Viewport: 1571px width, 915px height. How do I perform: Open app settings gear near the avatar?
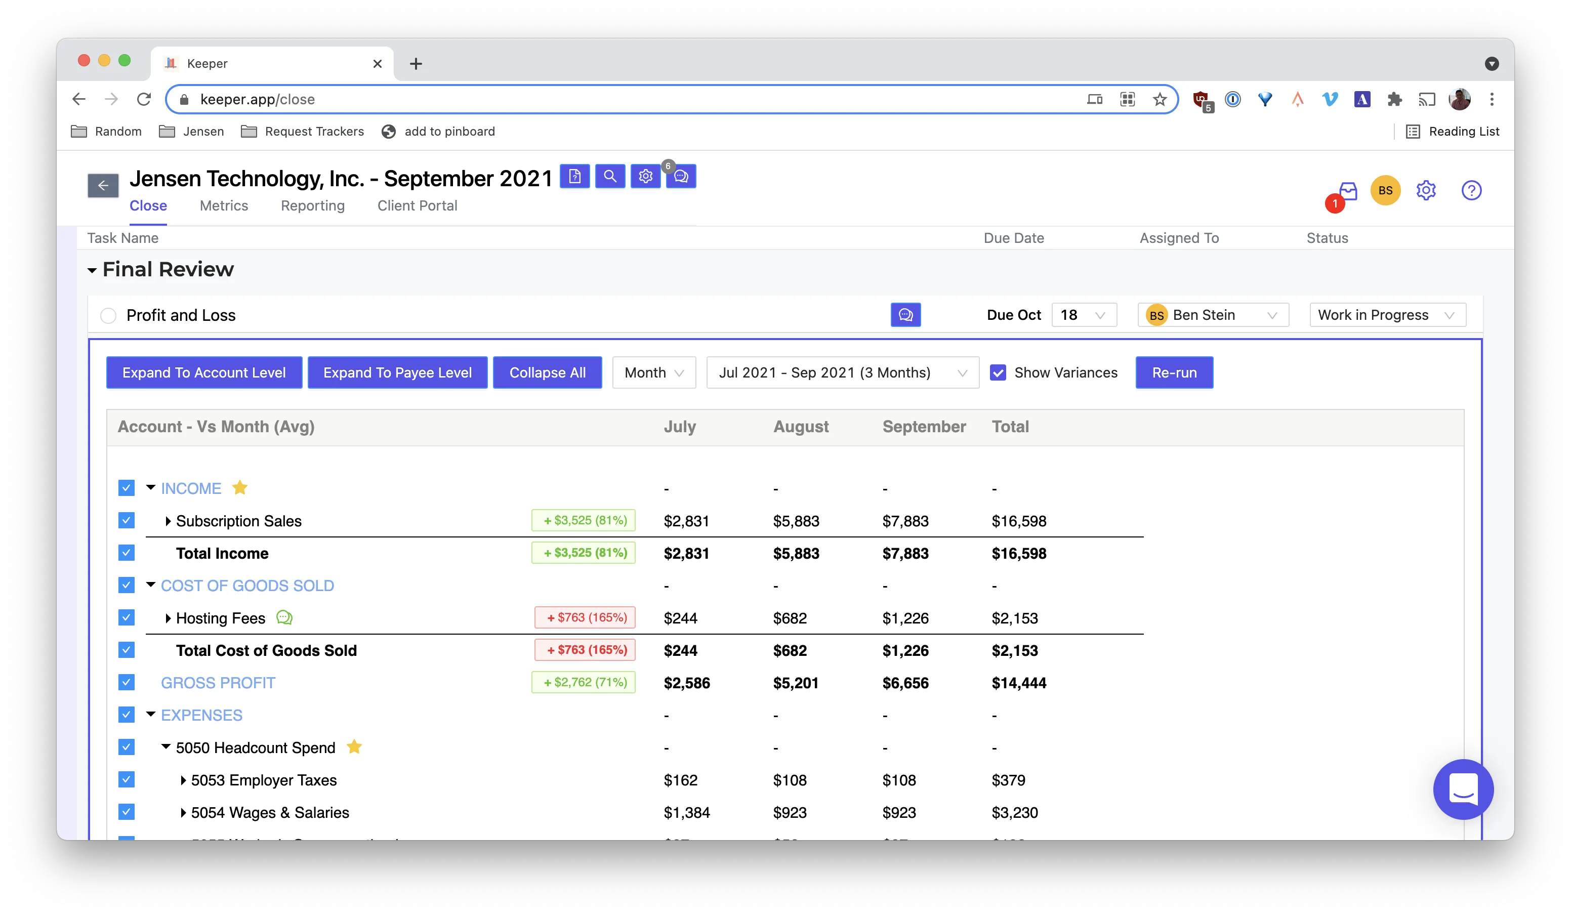click(1426, 190)
